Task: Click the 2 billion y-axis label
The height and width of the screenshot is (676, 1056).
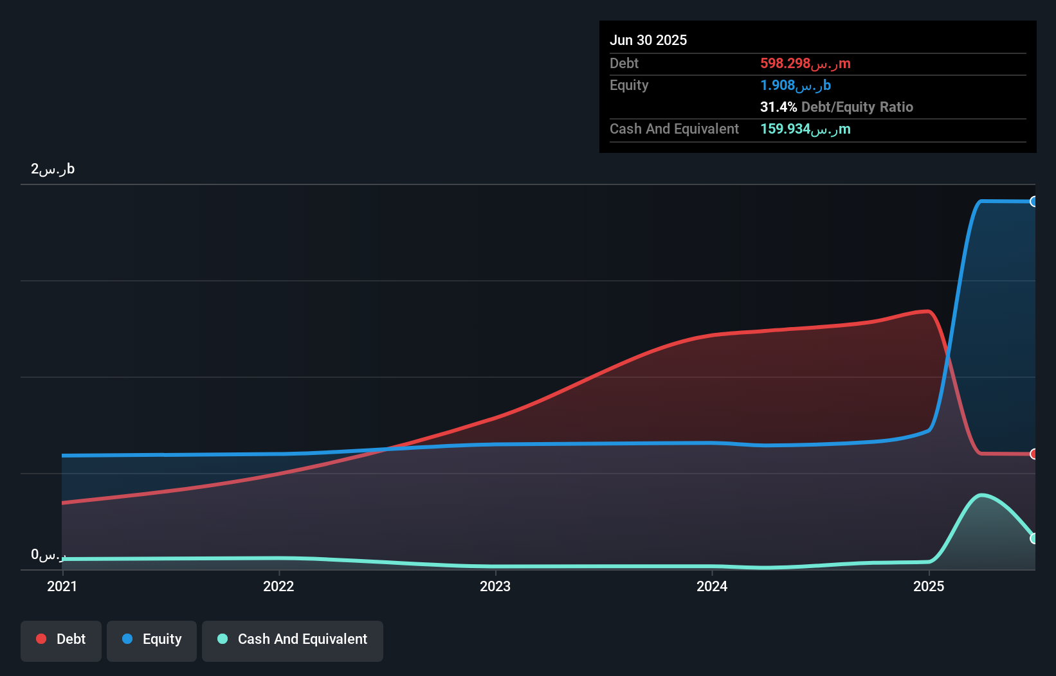Action: click(53, 168)
